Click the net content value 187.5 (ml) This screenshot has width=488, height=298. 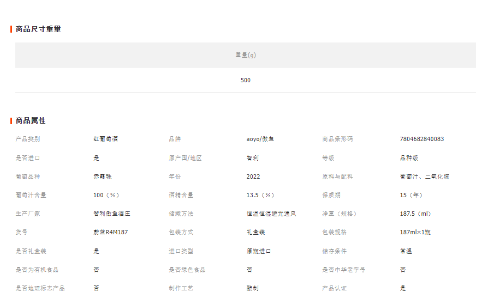(x=415, y=214)
